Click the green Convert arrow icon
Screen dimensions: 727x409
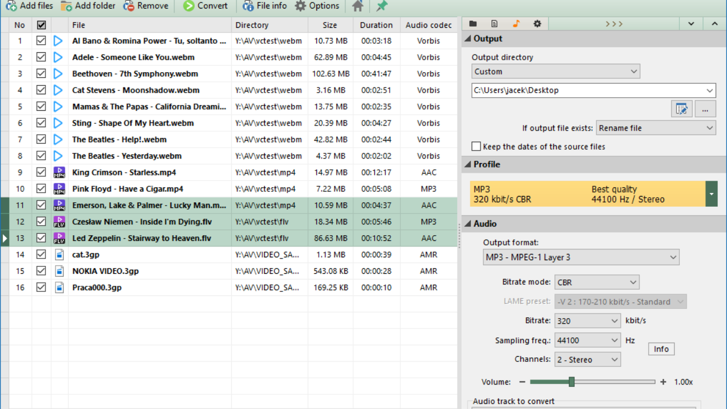(189, 6)
